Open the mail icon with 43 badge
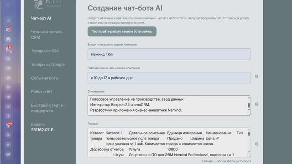Viewport: 292px width, 164px height. pos(9,49)
